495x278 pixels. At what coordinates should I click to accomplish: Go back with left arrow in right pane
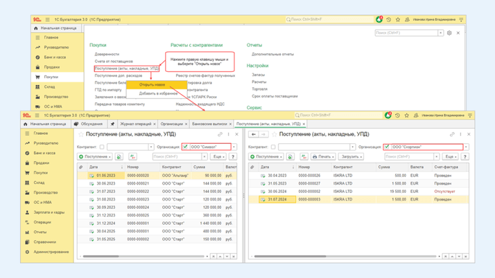(x=254, y=134)
